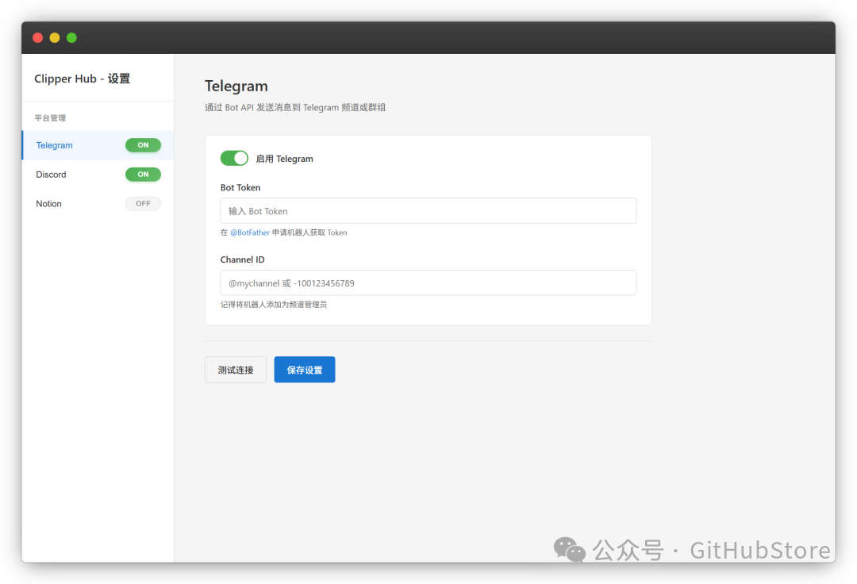Focus the Bot Token input field
The image size is (857, 584).
pyautogui.click(x=428, y=211)
